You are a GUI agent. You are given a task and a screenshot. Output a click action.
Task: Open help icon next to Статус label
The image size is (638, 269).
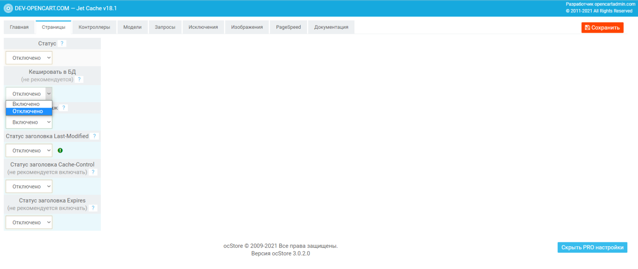coord(62,43)
